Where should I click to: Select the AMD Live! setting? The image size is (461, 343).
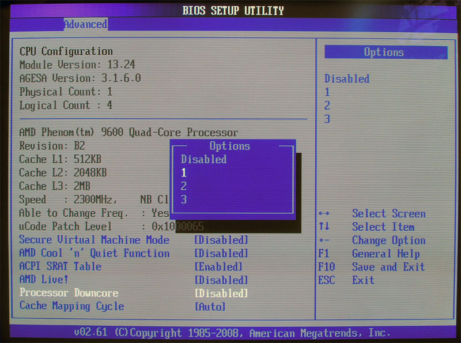(44, 279)
